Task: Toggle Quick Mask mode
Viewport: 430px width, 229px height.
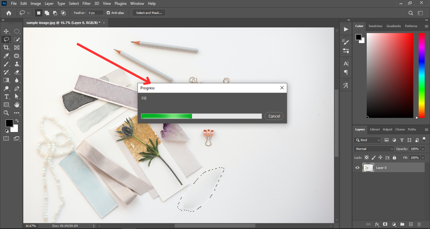Action: click(x=6, y=138)
